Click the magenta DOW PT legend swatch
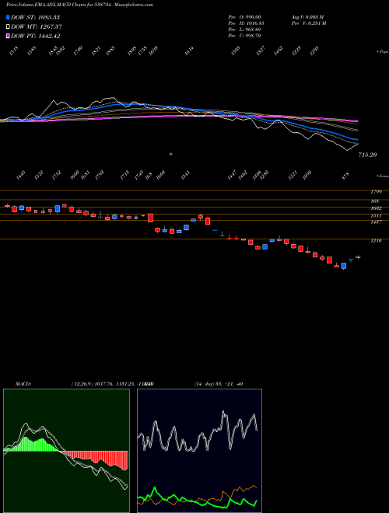 pyautogui.click(x=8, y=36)
